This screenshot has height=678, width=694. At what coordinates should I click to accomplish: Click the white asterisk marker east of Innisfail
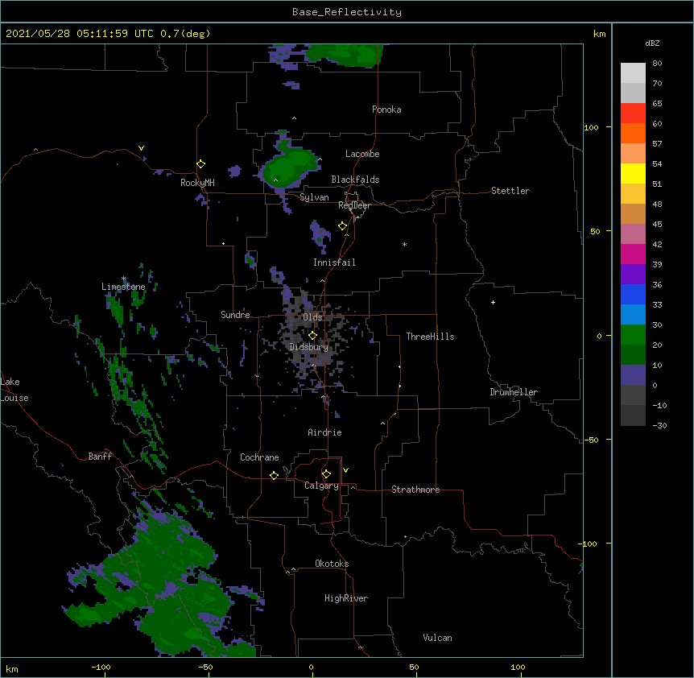click(404, 244)
